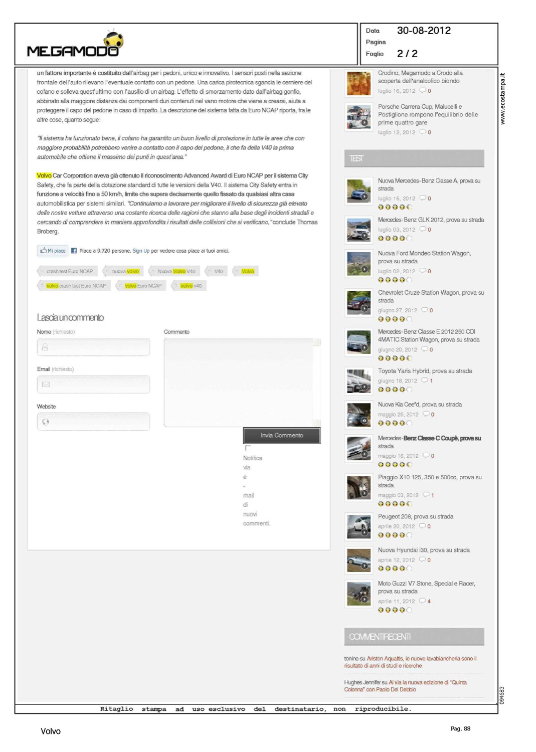Open the Porsche Carrera Cup article thumbnail
This screenshot has width=536, height=752.
tap(359, 117)
